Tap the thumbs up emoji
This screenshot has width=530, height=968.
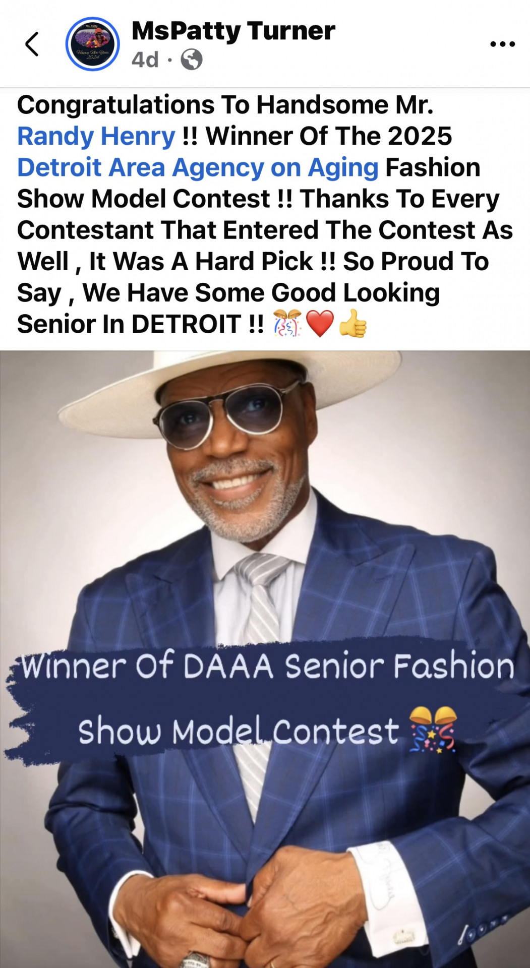tap(352, 323)
